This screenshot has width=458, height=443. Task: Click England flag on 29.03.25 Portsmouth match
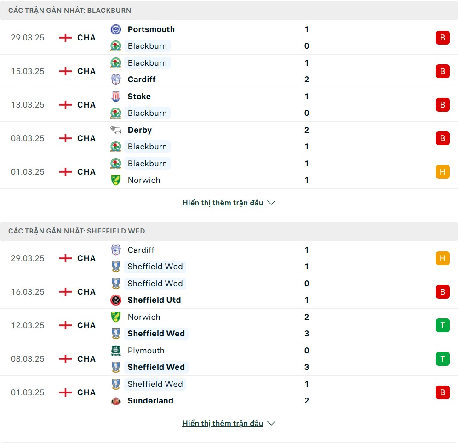click(65, 38)
